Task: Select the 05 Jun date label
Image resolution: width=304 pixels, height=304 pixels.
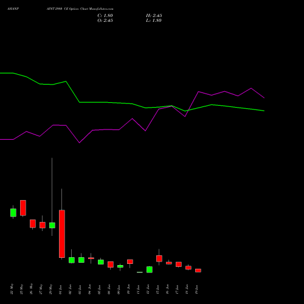Action: tap(99, 289)
